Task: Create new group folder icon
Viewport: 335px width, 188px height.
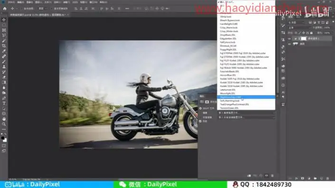Action: [315, 178]
